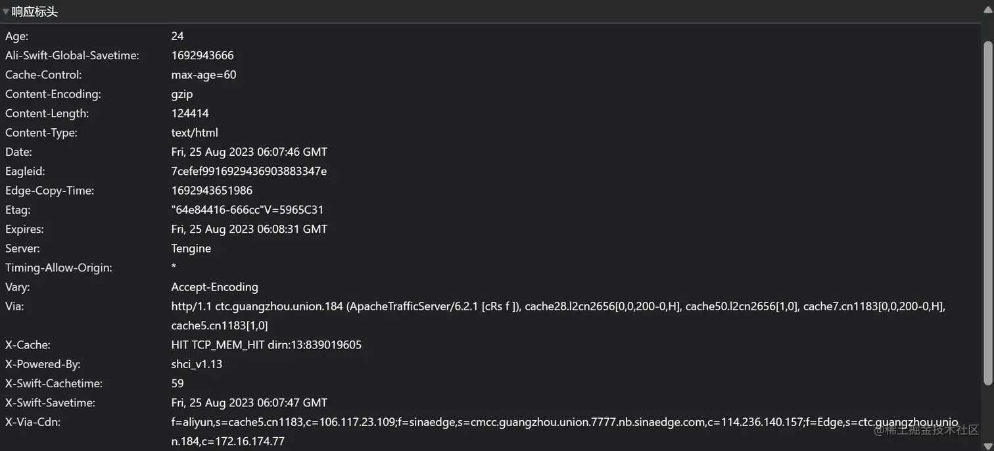Click the X-Powered-By value shci_v1.13

[197, 364]
